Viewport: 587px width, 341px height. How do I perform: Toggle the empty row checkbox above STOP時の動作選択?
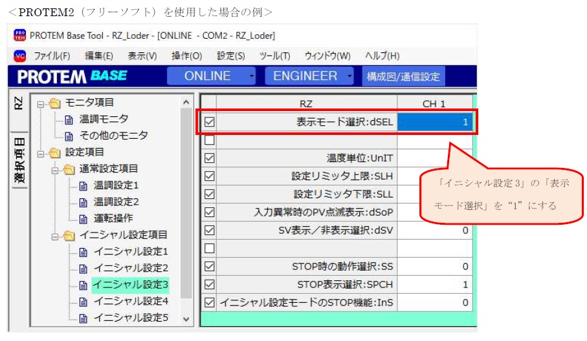pos(209,248)
